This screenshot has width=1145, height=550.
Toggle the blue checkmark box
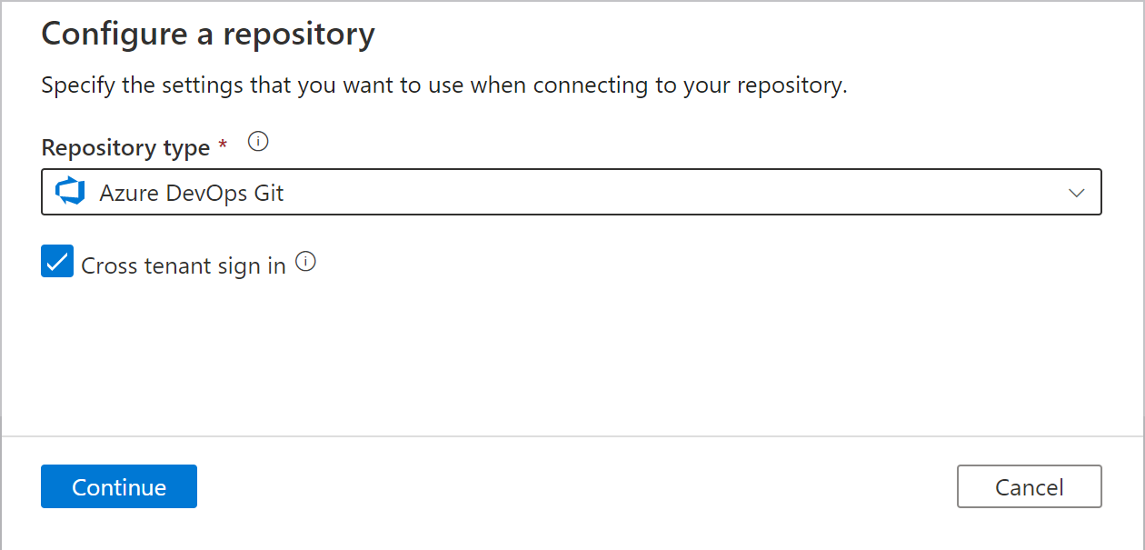(57, 262)
